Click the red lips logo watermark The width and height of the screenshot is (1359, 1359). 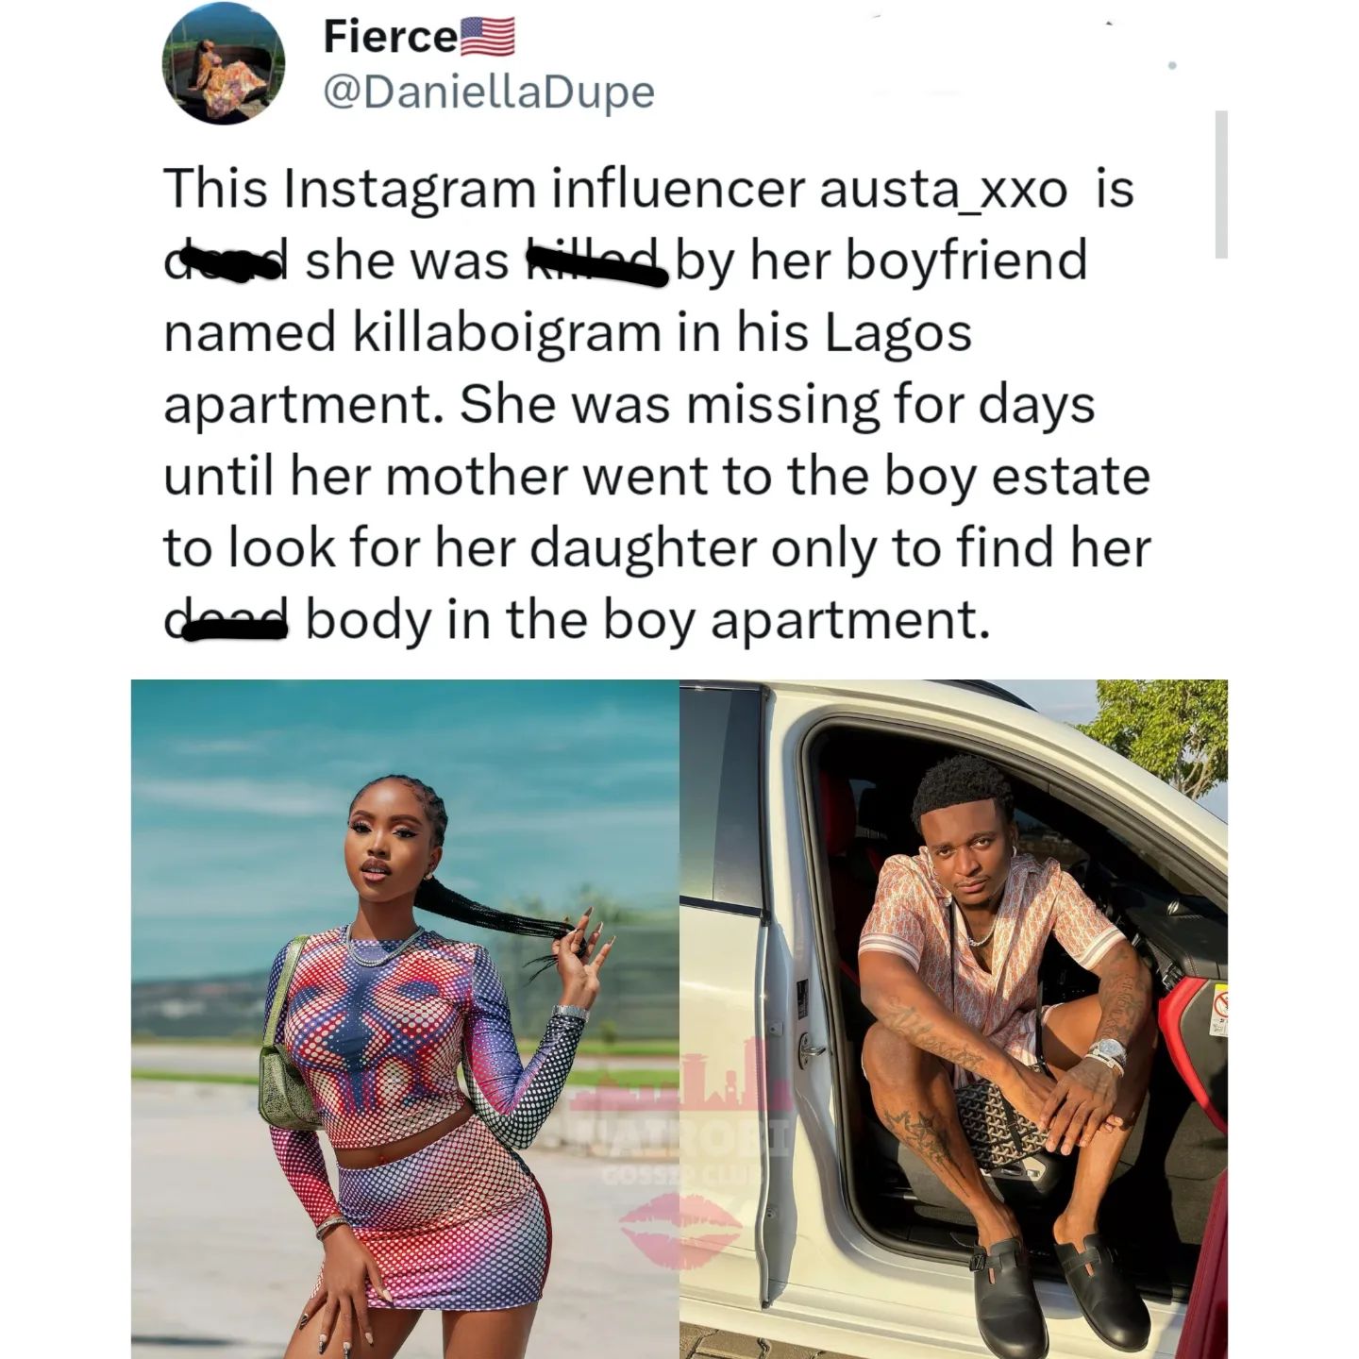pyautogui.click(x=680, y=1228)
